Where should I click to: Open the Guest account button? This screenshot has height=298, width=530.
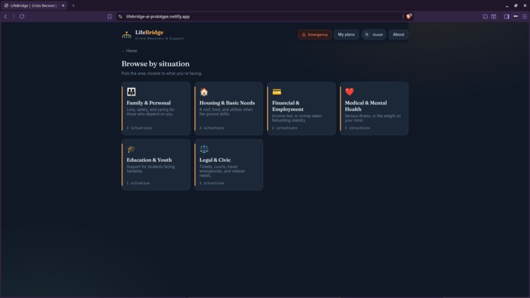pyautogui.click(x=374, y=34)
